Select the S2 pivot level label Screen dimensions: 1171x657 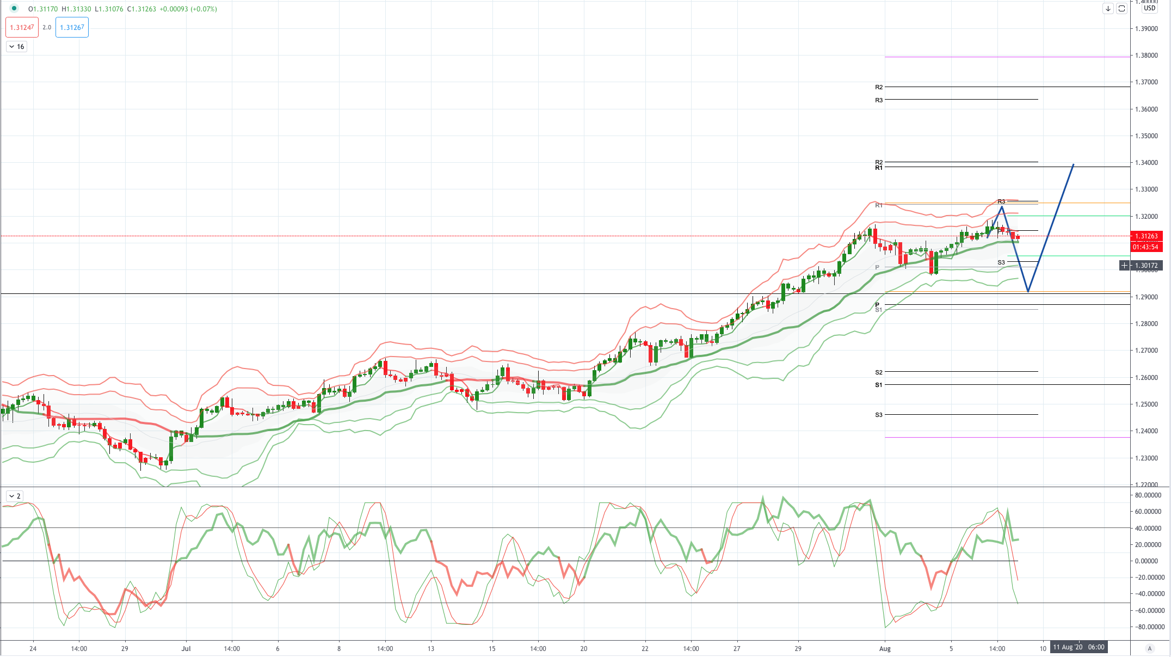[x=879, y=372]
